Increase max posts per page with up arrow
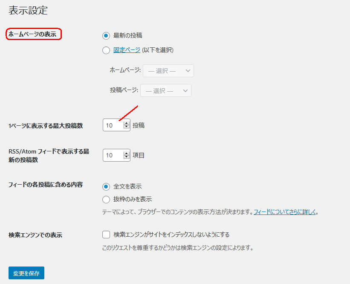Image resolution: width=350 pixels, height=284 pixels. pos(127,123)
